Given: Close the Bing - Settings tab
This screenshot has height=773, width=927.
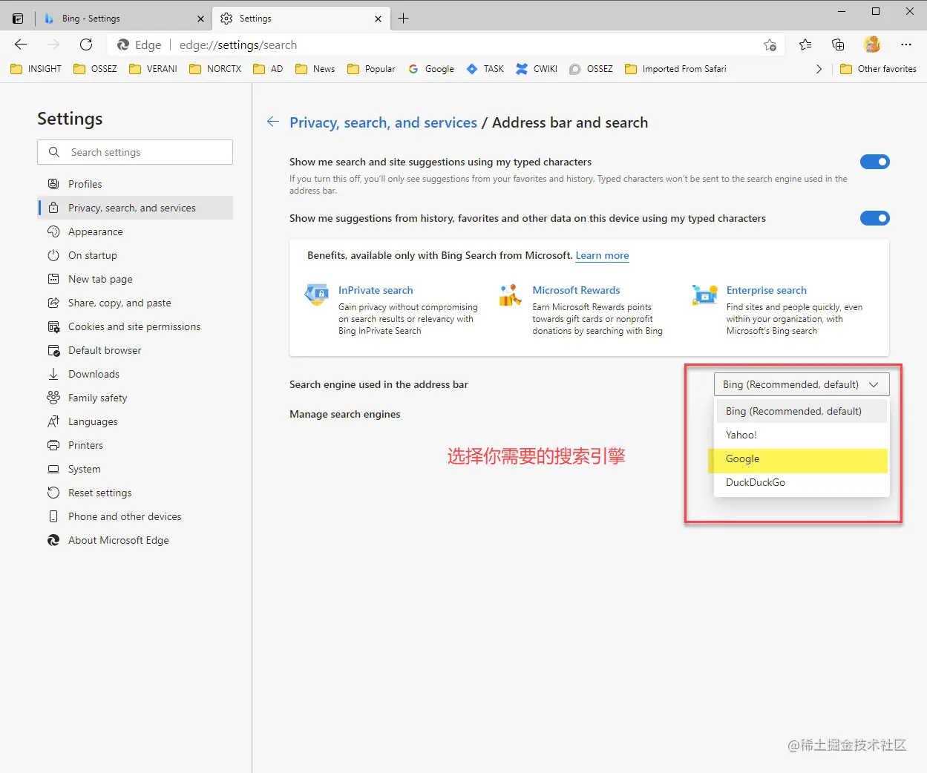Looking at the screenshot, I should [x=200, y=19].
